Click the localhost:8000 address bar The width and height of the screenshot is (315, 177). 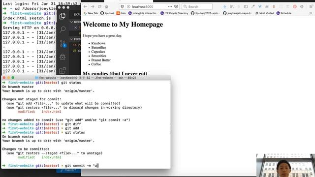point(149,6)
